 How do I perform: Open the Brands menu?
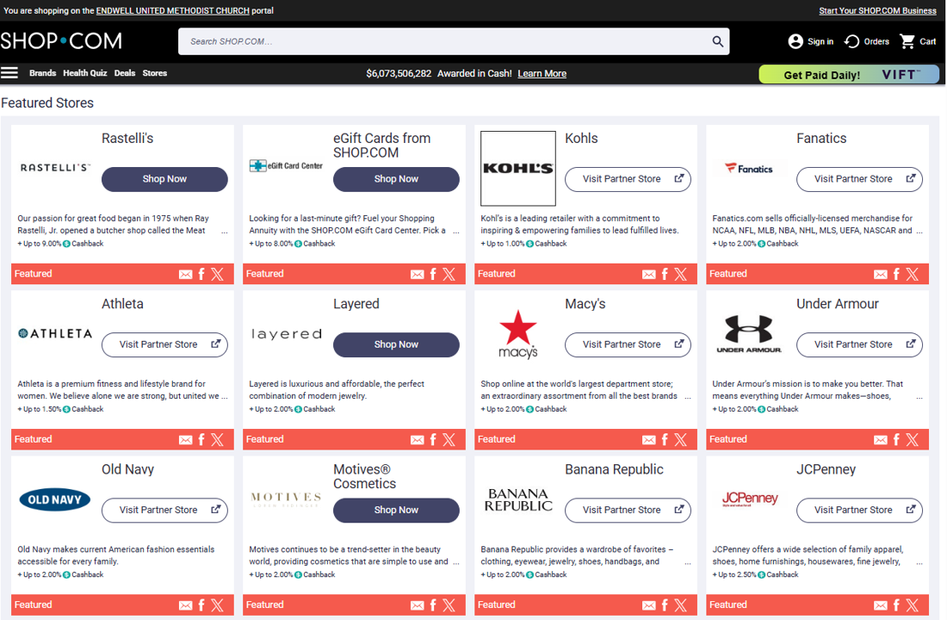coord(42,73)
